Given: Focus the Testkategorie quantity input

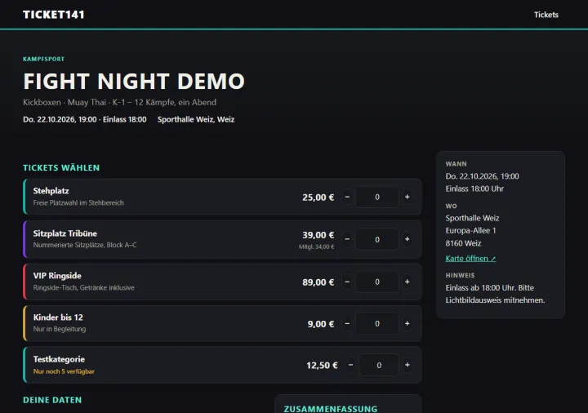Looking at the screenshot, I should click(379, 365).
